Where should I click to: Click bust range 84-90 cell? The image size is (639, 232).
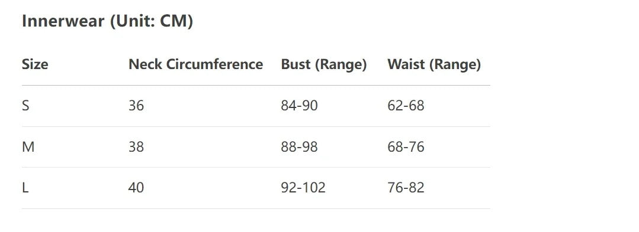pos(299,106)
